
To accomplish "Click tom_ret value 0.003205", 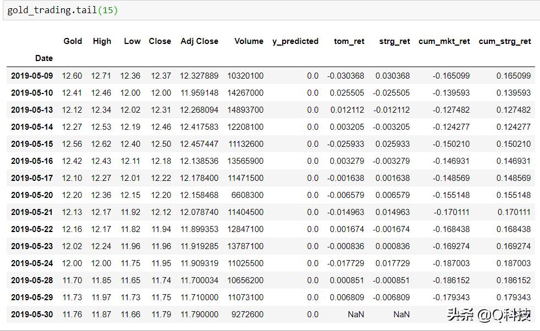I will 347,127.
